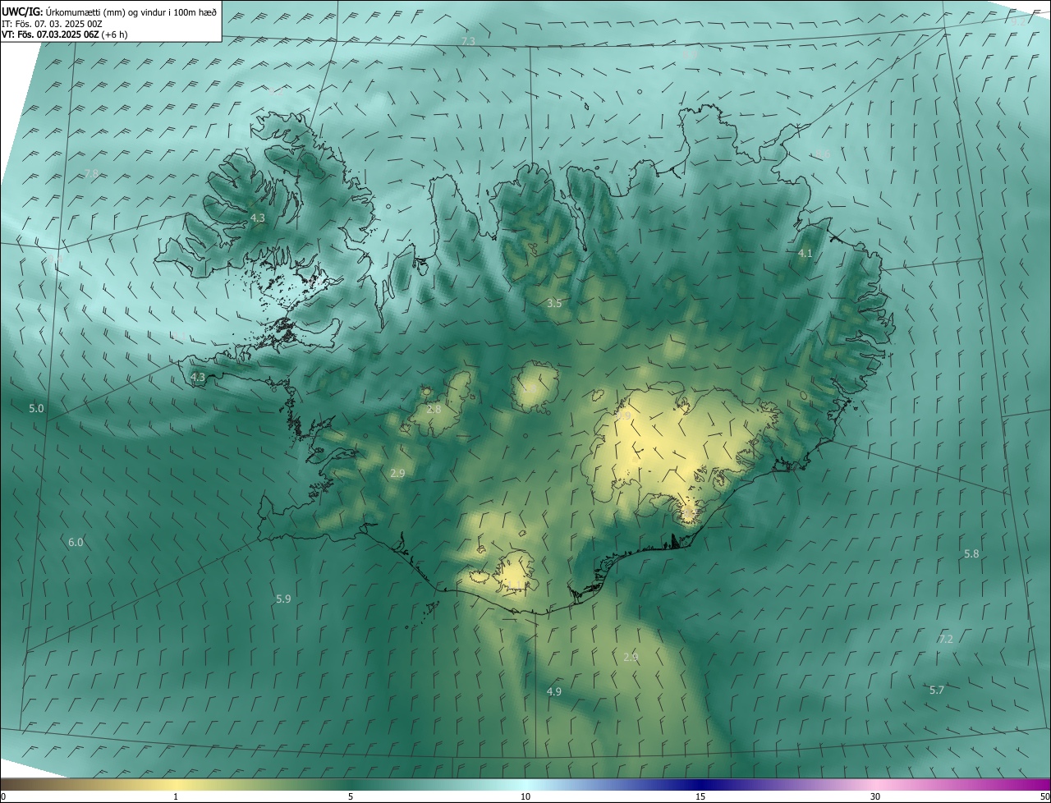
Task: Click the 7.2 value in the southeast corner
Action: [946, 639]
